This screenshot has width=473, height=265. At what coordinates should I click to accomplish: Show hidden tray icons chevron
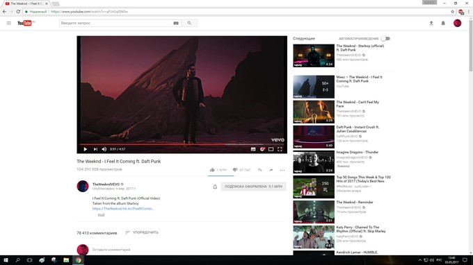[x=419, y=260]
